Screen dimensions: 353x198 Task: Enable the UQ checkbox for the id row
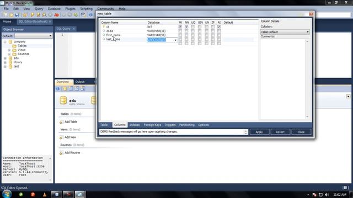(192, 27)
